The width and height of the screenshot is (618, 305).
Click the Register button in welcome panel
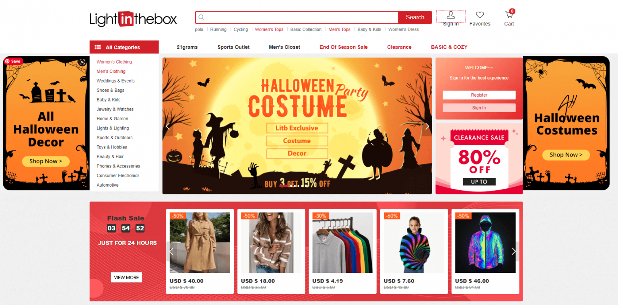tap(479, 95)
